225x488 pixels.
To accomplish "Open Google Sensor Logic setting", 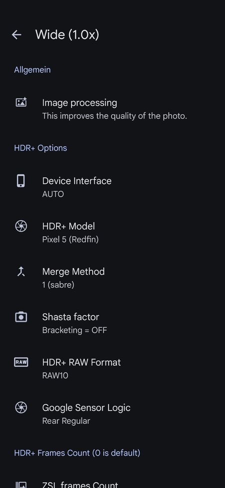I will coord(112,414).
